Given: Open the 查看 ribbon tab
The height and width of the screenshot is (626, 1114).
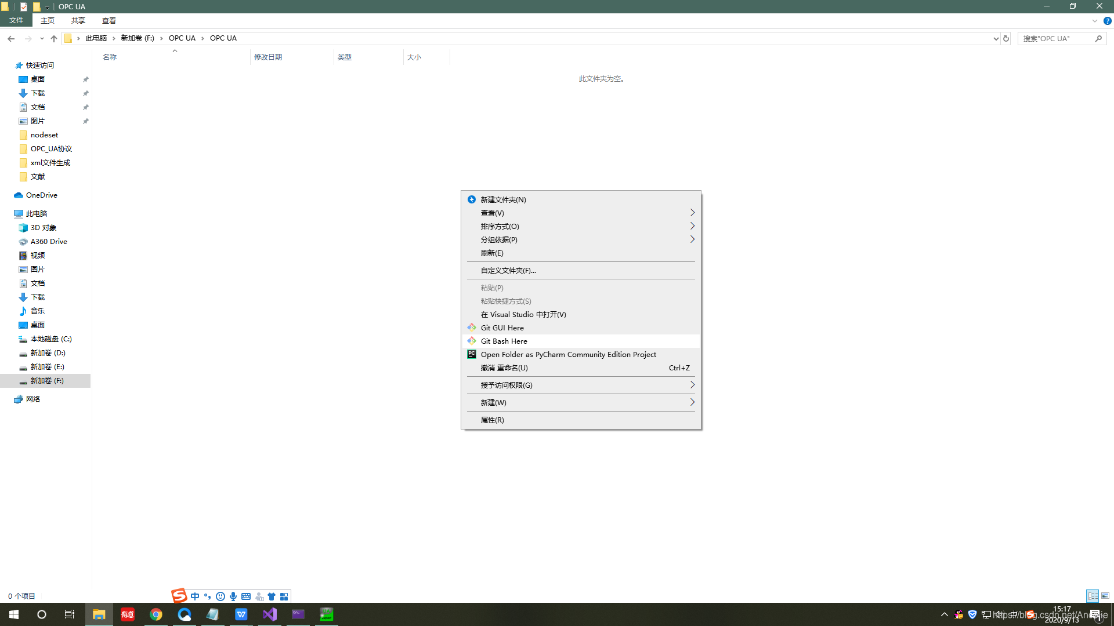Looking at the screenshot, I should coord(109,20).
